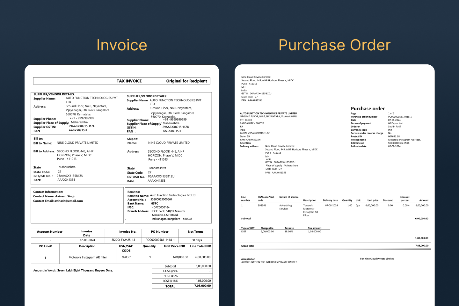
Task: Select "Account Number" column header
Action: [50, 232]
